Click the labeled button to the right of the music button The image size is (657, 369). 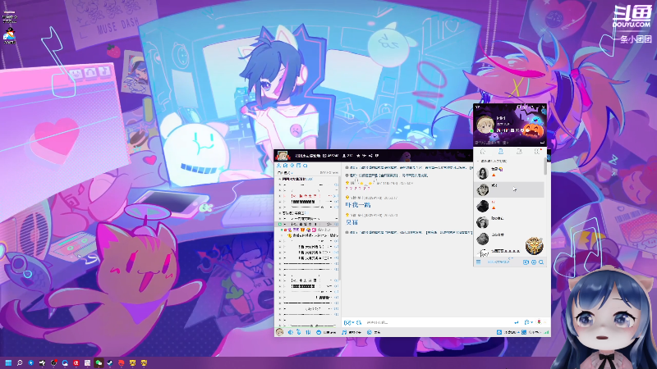click(x=374, y=332)
